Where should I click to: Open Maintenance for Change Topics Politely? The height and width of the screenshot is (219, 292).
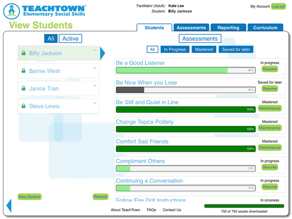pos(270,128)
